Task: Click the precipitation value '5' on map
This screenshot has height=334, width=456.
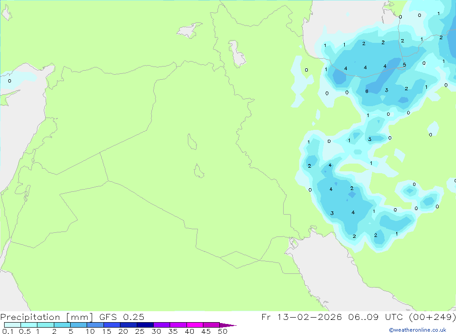Action: point(404,65)
